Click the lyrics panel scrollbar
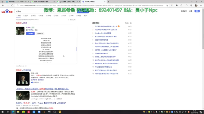204x114 pixels. click(x=76, y=49)
